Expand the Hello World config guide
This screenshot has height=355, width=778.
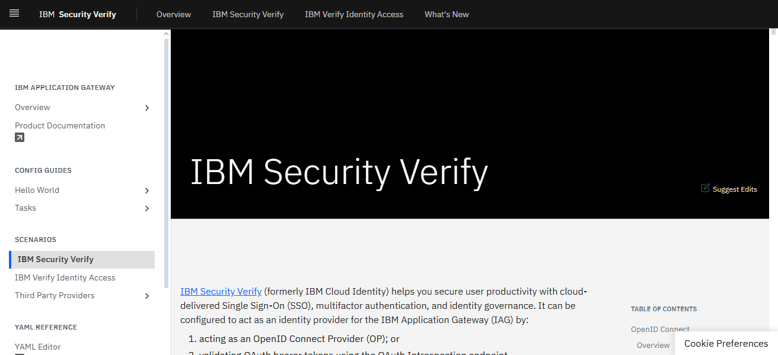(146, 191)
